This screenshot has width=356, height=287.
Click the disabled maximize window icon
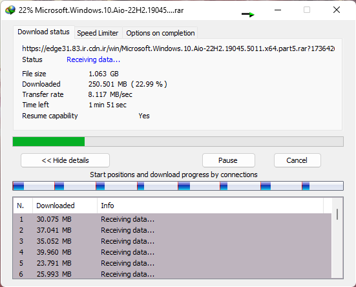[307, 10]
